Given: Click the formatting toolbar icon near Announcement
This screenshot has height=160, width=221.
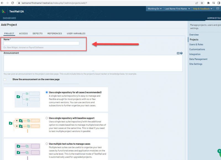Looking at the screenshot, I should pos(178,53).
